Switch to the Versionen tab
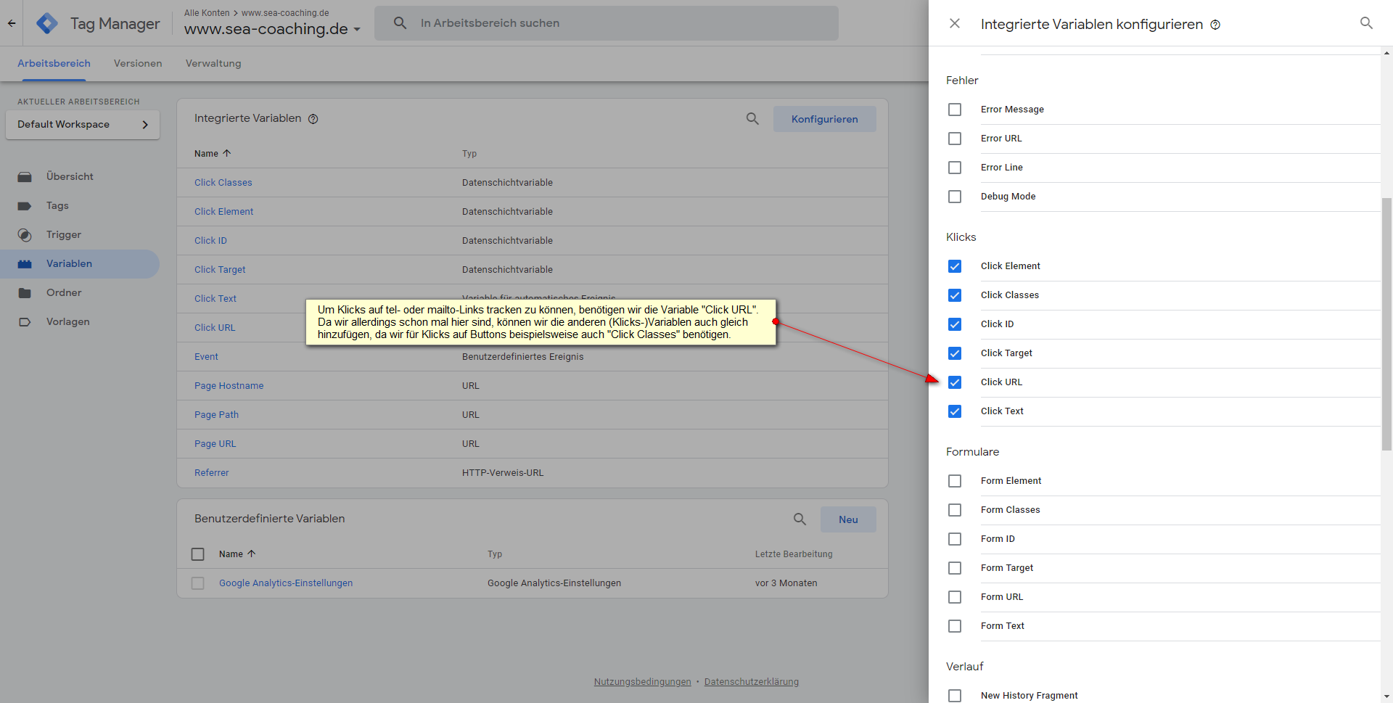This screenshot has width=1393, height=703. click(x=138, y=64)
